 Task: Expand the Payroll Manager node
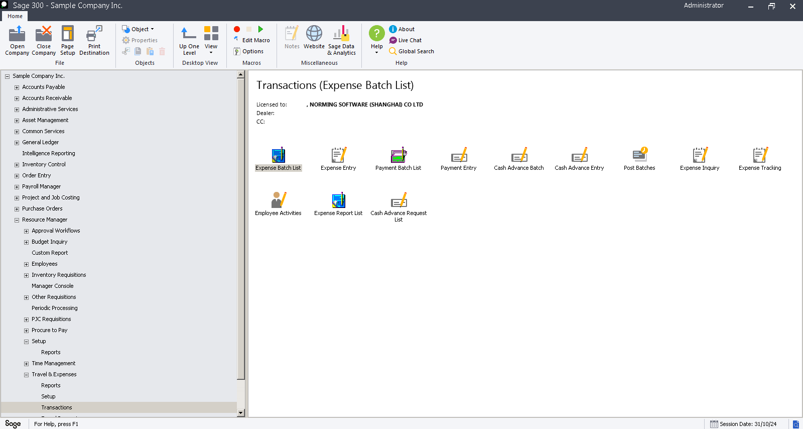point(17,187)
